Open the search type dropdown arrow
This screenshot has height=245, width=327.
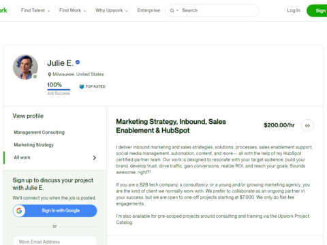tap(178, 11)
